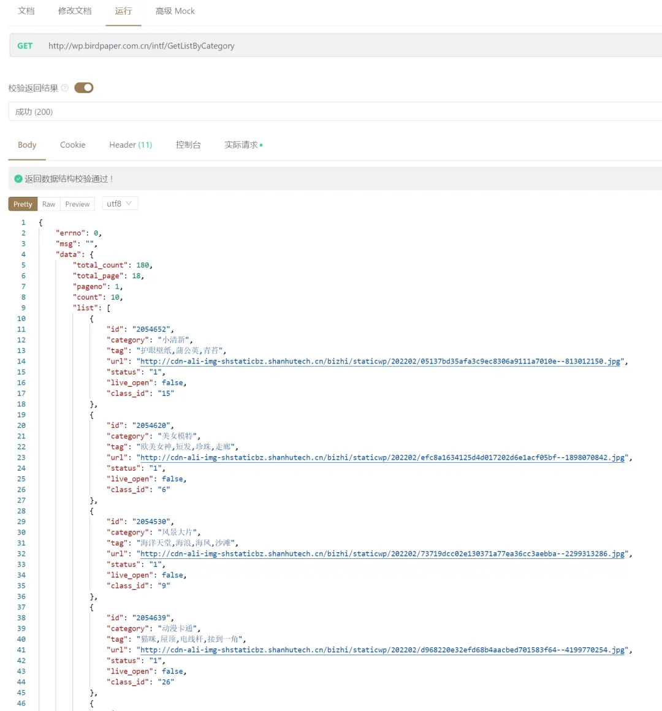Click the green validation success checkmark icon
The width and height of the screenshot is (662, 711).
[18, 179]
